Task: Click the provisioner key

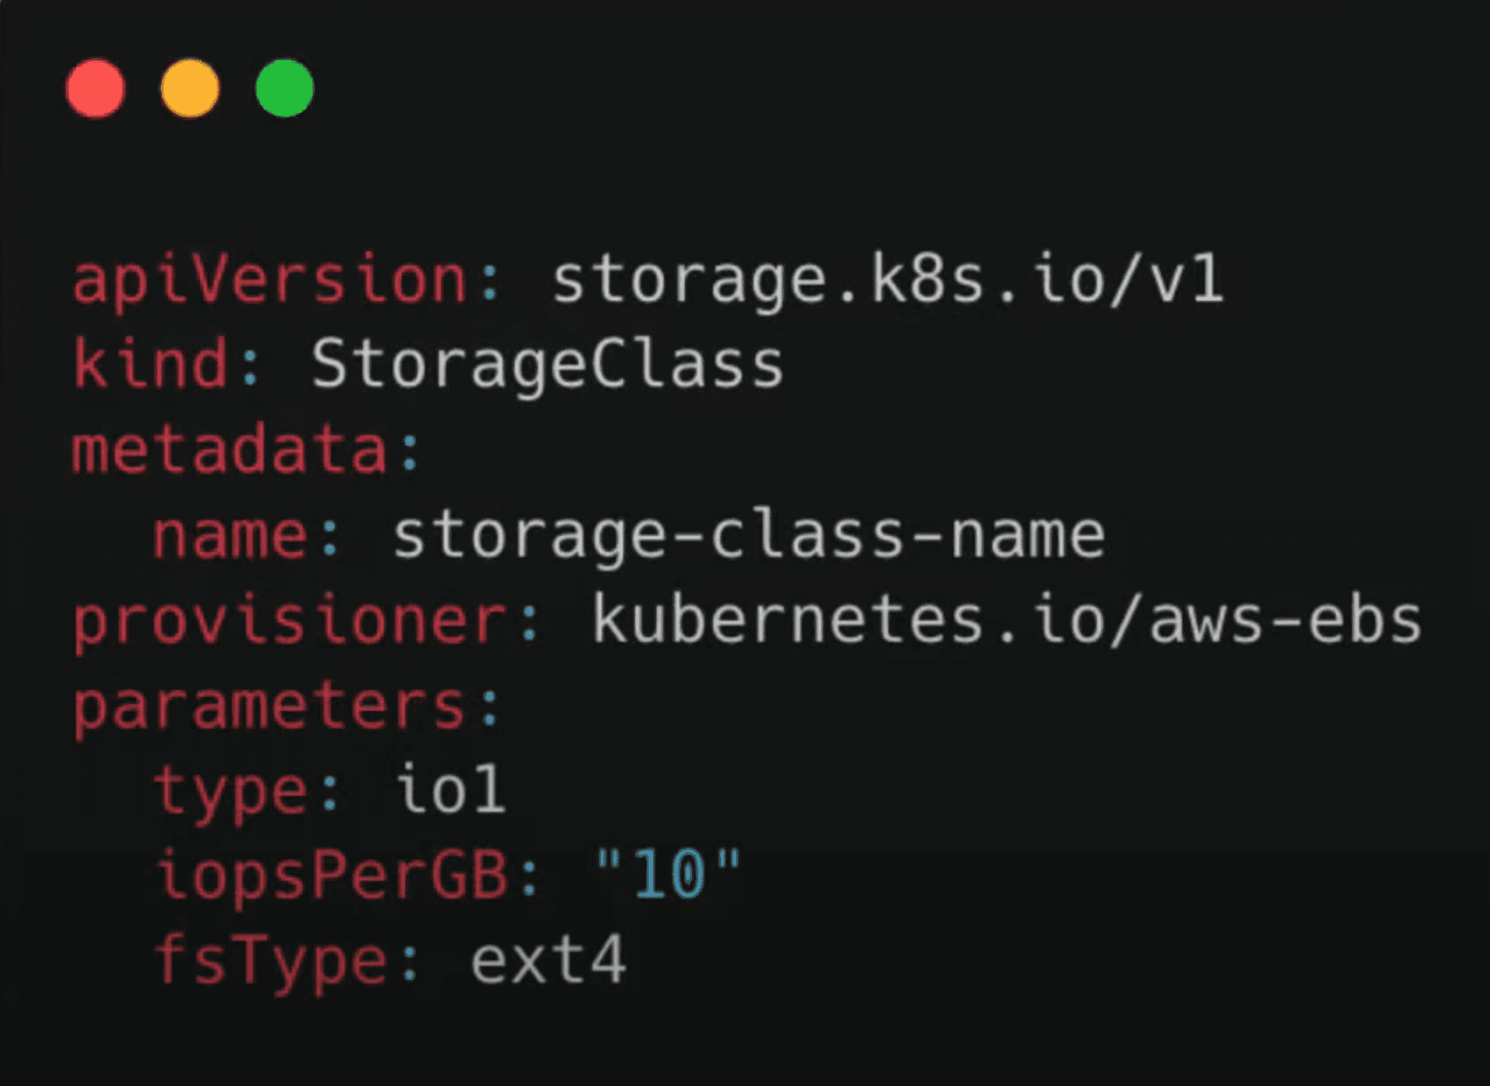Action: click(x=289, y=621)
